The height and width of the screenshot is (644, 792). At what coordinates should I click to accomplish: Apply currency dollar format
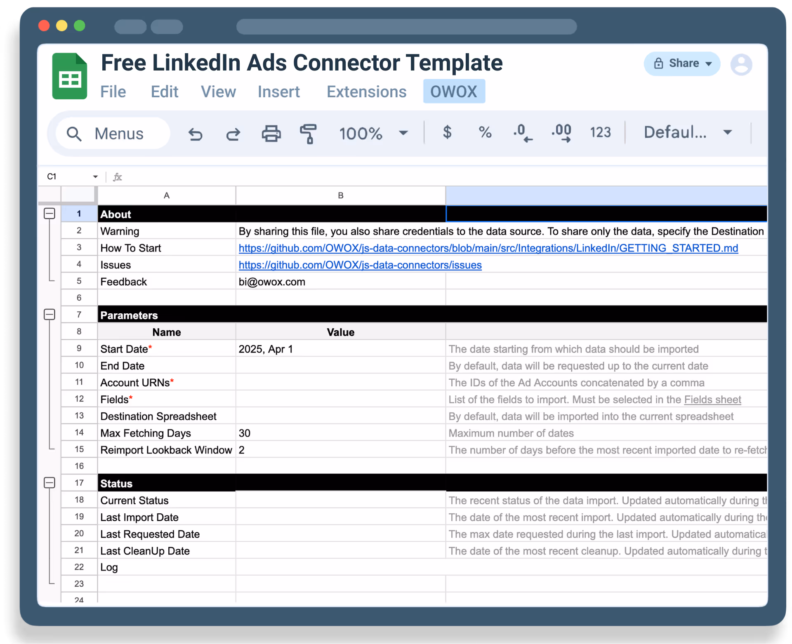coord(447,132)
